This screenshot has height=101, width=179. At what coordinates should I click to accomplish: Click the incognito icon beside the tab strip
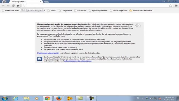click(x=4, y=2)
